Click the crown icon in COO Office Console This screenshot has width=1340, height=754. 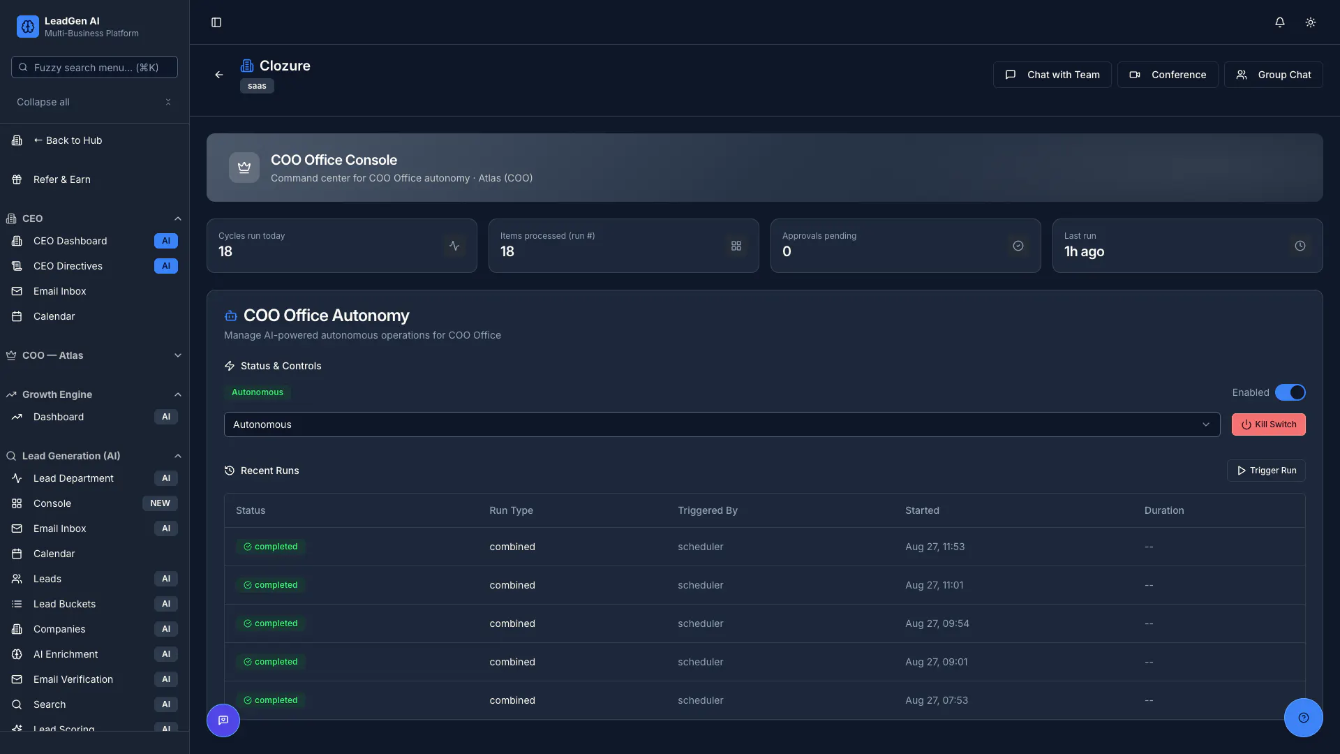tap(244, 168)
